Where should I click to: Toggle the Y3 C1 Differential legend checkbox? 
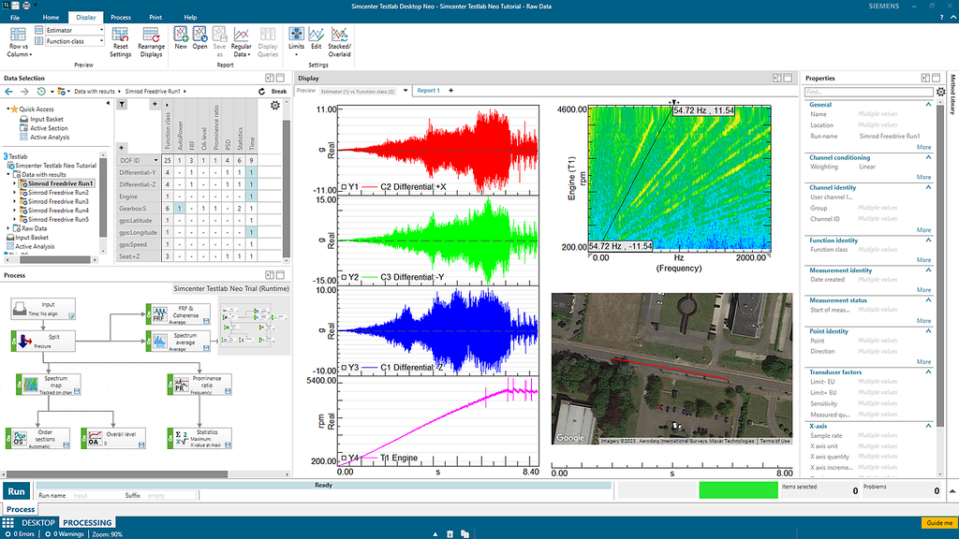tap(346, 368)
